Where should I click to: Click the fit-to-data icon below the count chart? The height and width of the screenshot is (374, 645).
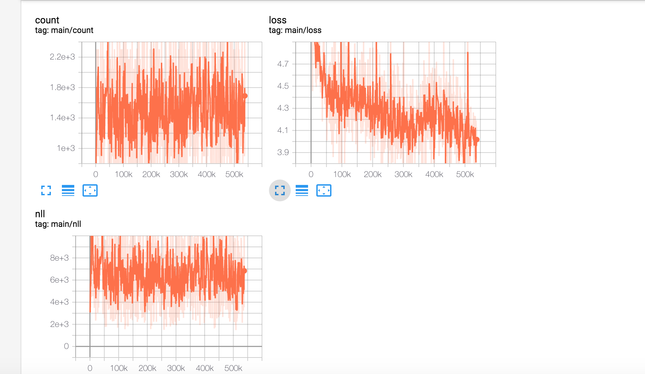[90, 190]
